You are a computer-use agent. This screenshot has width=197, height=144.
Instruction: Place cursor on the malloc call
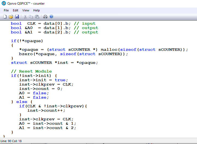click(109, 50)
